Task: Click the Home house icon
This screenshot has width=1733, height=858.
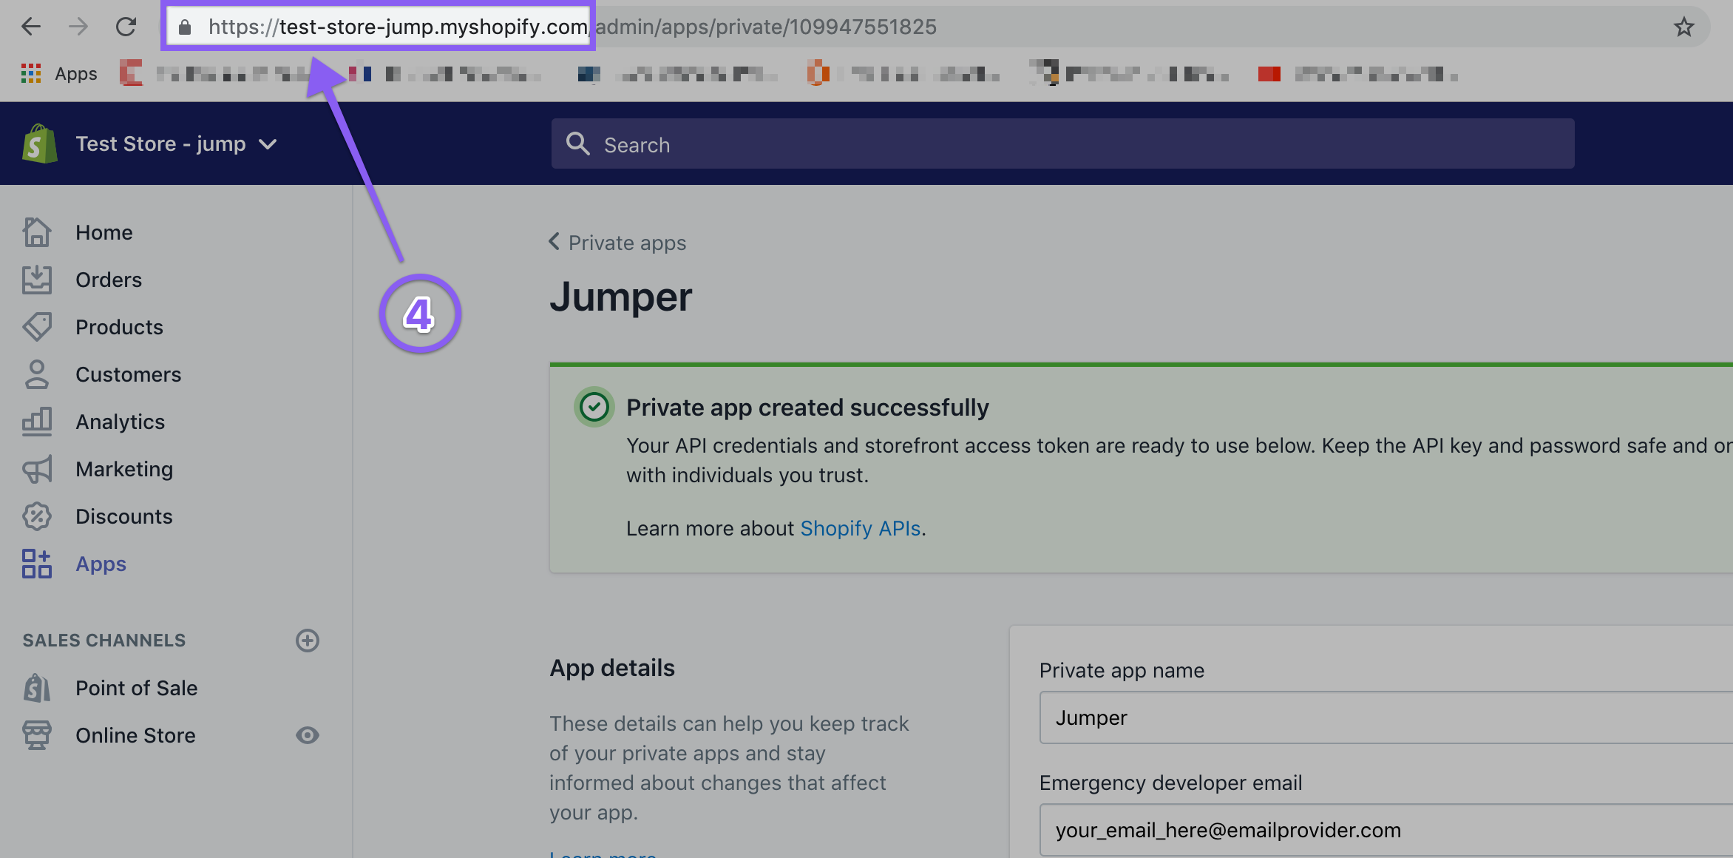Action: point(37,232)
